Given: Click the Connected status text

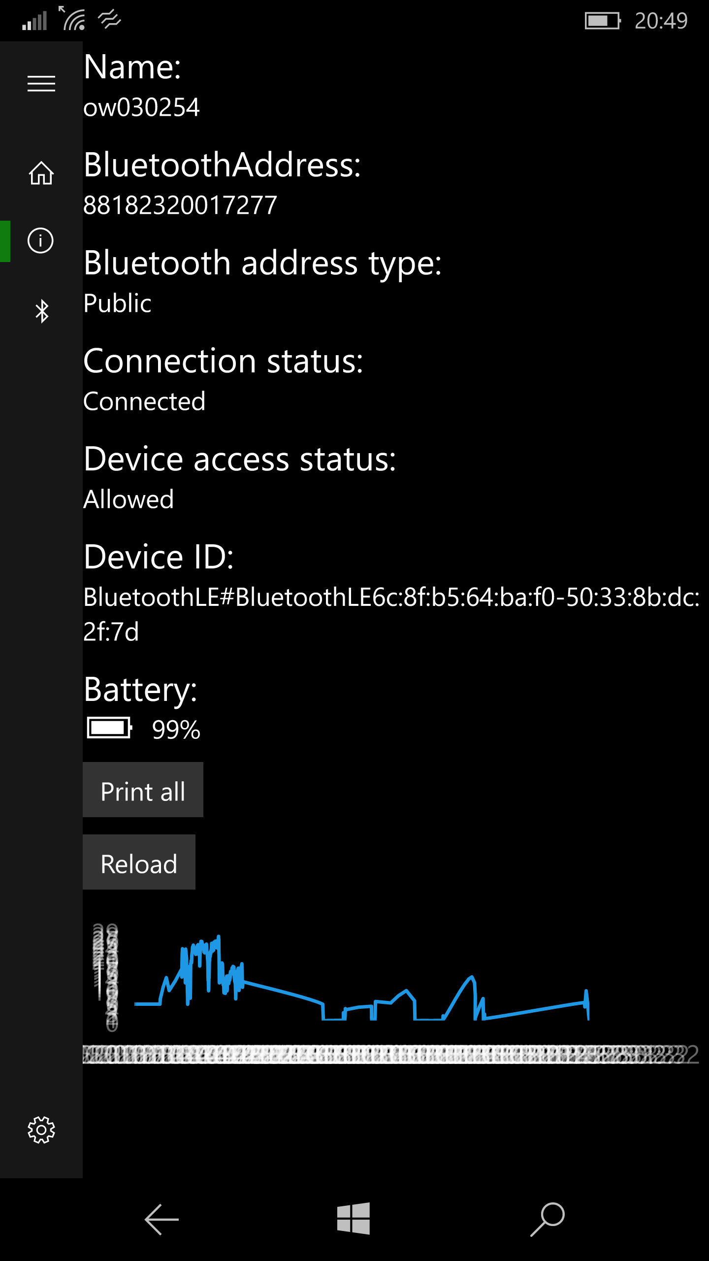Looking at the screenshot, I should [x=144, y=401].
